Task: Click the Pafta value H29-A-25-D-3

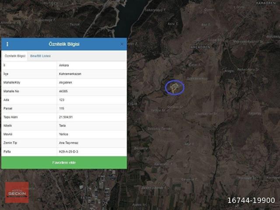Action: pyautogui.click(x=68, y=151)
